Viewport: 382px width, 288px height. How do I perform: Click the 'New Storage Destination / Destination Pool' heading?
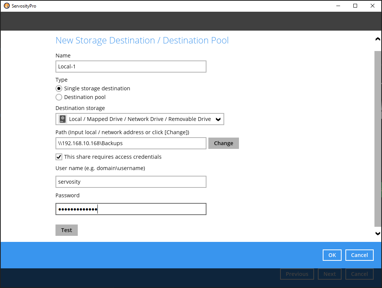(142, 40)
